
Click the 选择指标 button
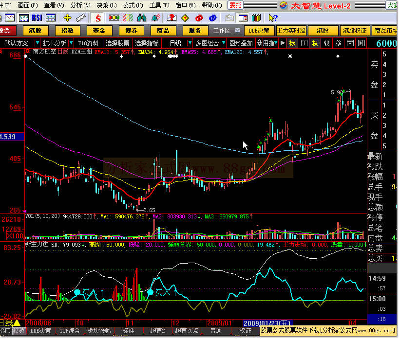click(x=147, y=43)
